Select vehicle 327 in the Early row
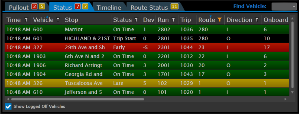Viewport: 299px width, 114px height. point(38,47)
